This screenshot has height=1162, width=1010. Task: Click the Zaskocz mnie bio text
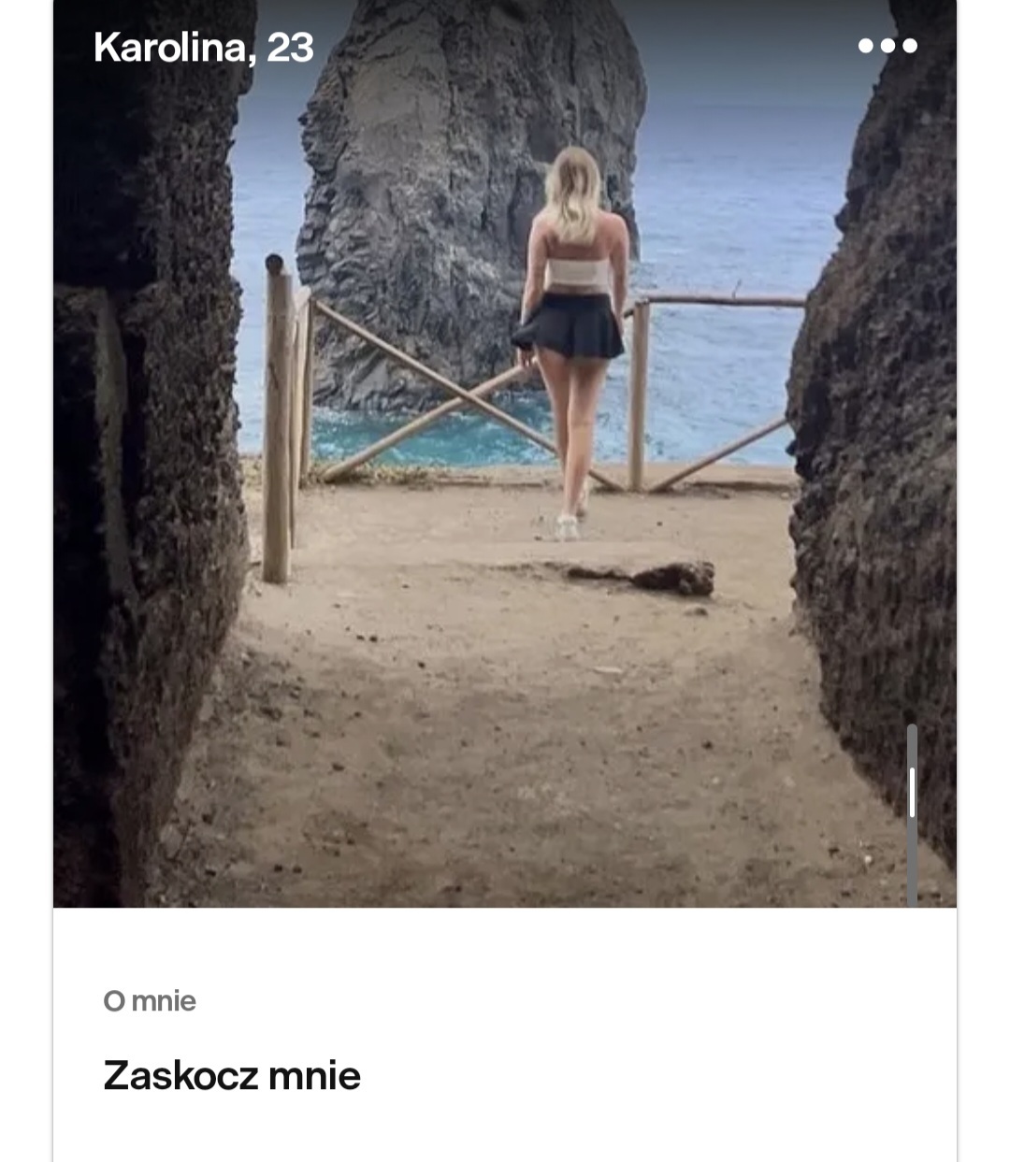pyautogui.click(x=232, y=1075)
